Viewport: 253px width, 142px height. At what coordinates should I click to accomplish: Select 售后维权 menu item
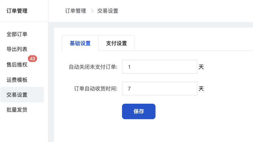(x=17, y=65)
